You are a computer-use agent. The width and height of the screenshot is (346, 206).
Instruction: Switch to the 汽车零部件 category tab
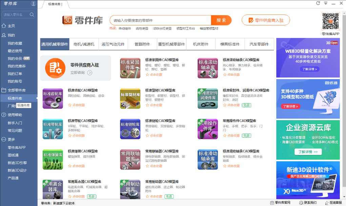[259, 44]
